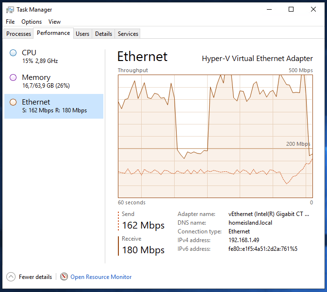327x292 pixels.
Task: Click the CPU circle icon
Action: tap(13, 53)
